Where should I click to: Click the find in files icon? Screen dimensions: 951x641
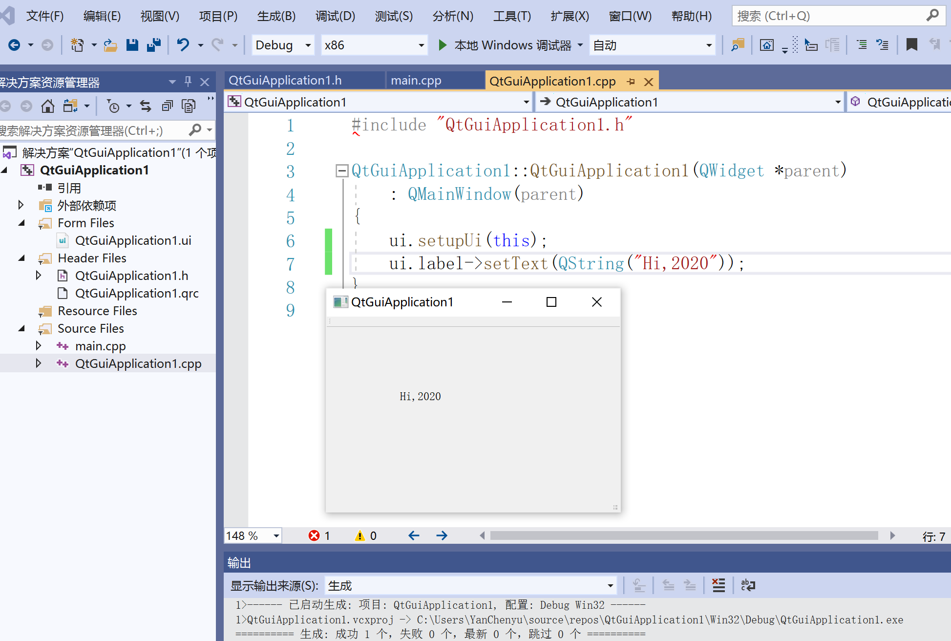click(x=738, y=45)
